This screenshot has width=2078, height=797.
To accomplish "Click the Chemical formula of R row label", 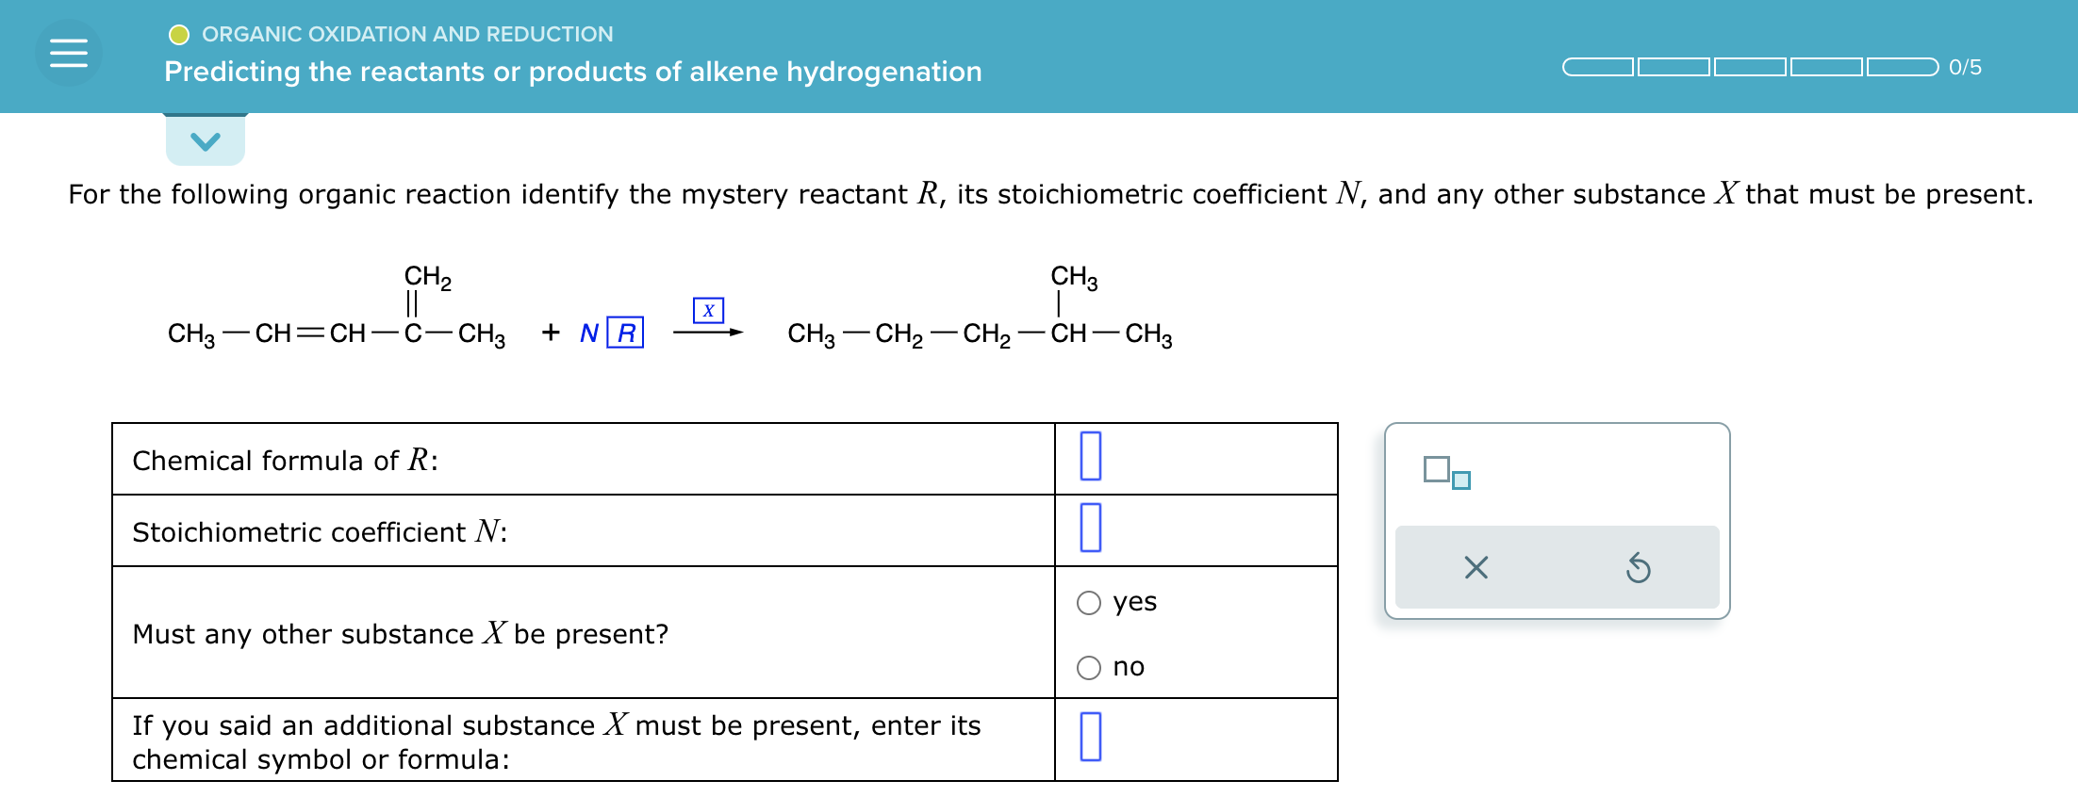I will point(284,460).
